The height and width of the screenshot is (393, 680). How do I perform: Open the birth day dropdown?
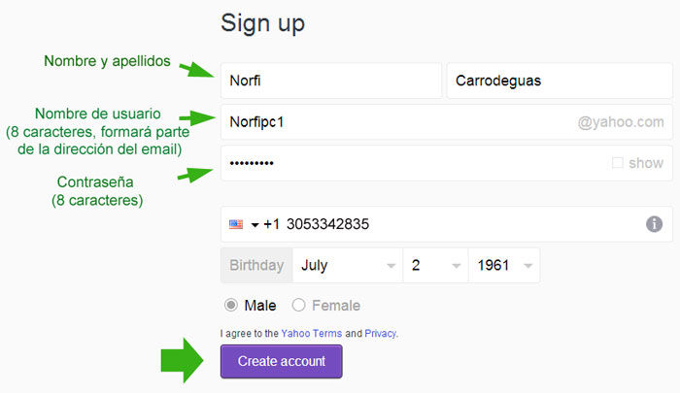point(435,265)
